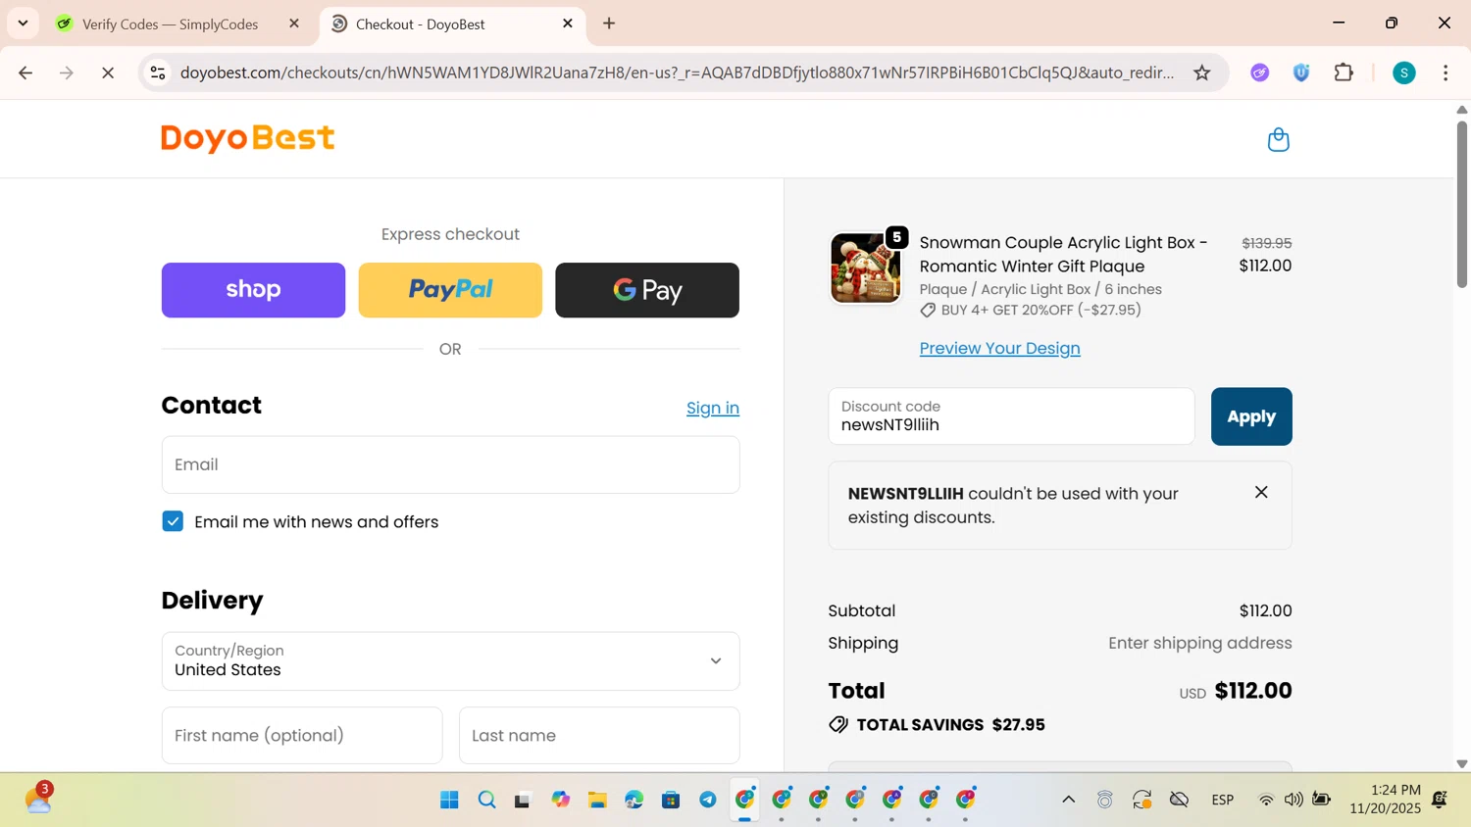
Task: Show hidden system tray icons
Action: (1068, 800)
